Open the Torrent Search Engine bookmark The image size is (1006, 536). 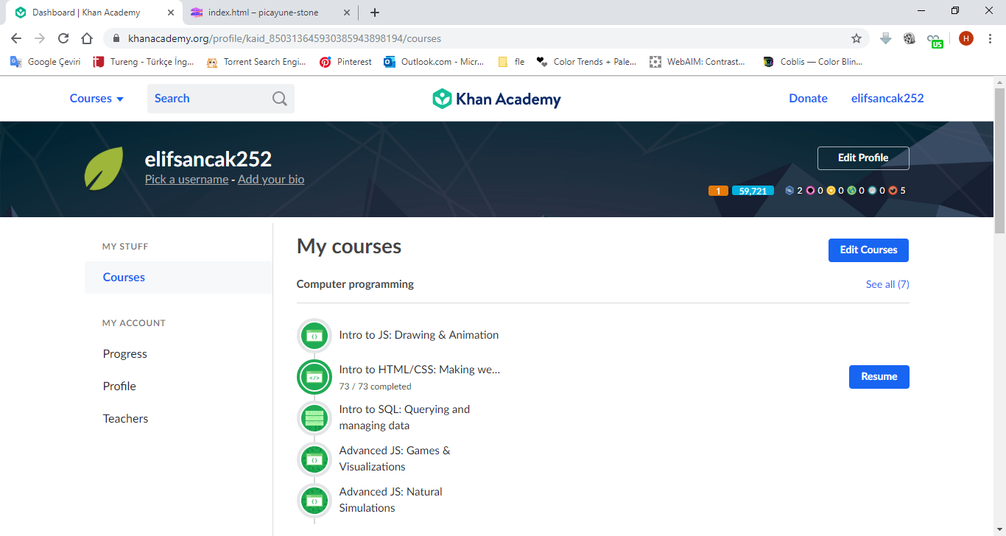point(256,62)
